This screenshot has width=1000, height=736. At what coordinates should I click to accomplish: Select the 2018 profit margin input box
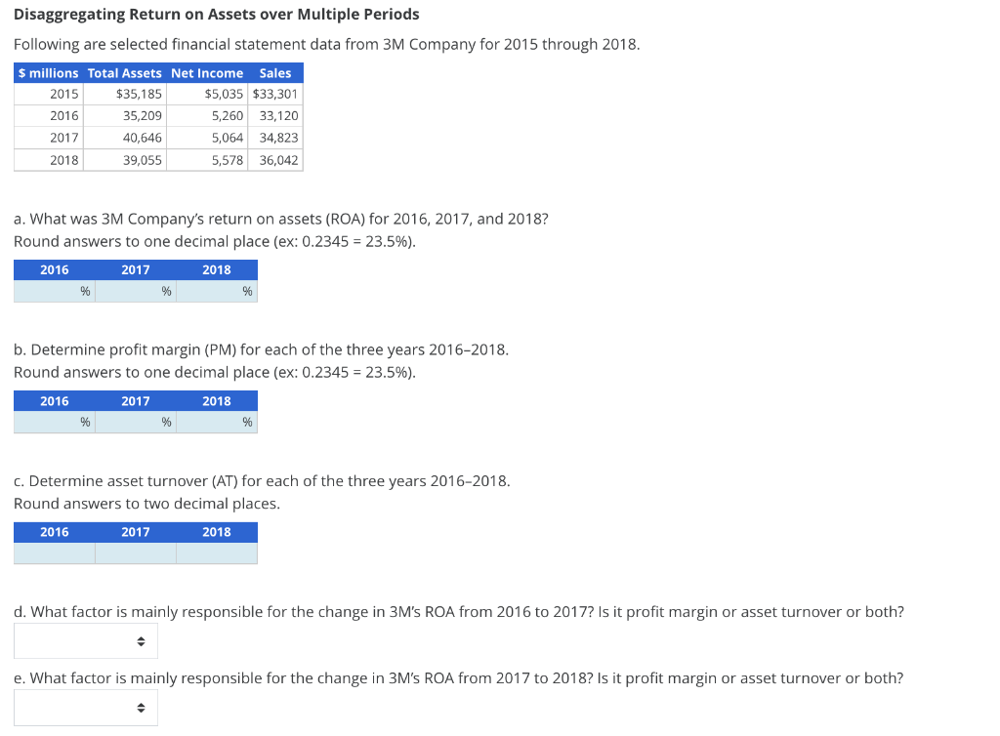[x=216, y=422]
